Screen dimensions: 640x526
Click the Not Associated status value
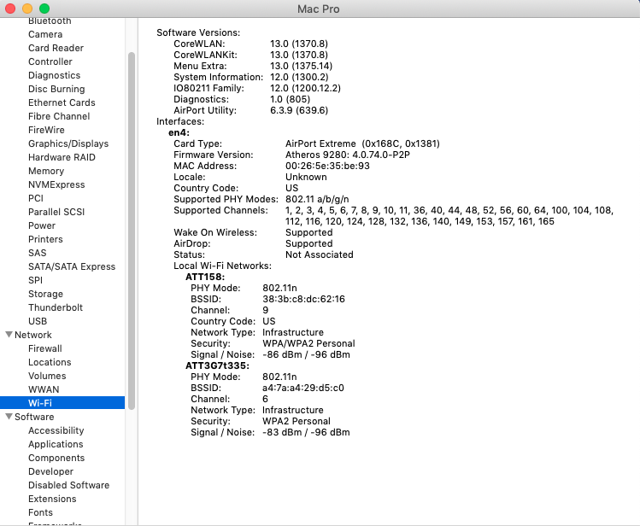coord(320,254)
